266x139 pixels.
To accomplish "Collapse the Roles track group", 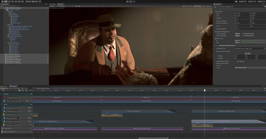I will coord(1,104).
